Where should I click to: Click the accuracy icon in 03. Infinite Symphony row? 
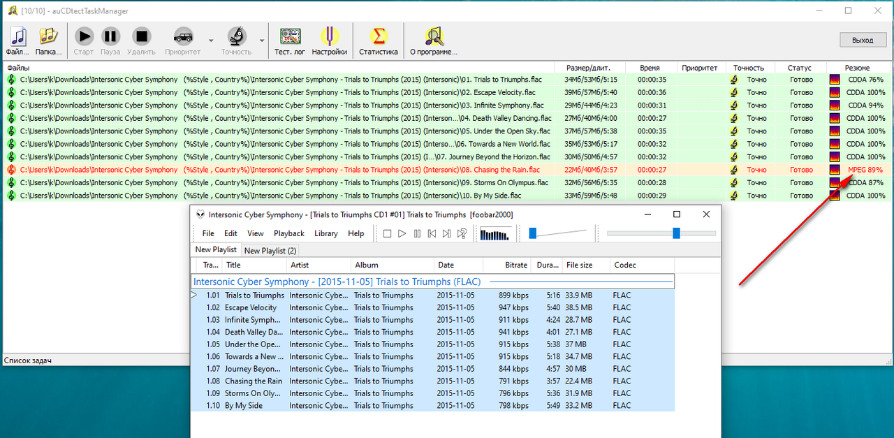[x=734, y=105]
